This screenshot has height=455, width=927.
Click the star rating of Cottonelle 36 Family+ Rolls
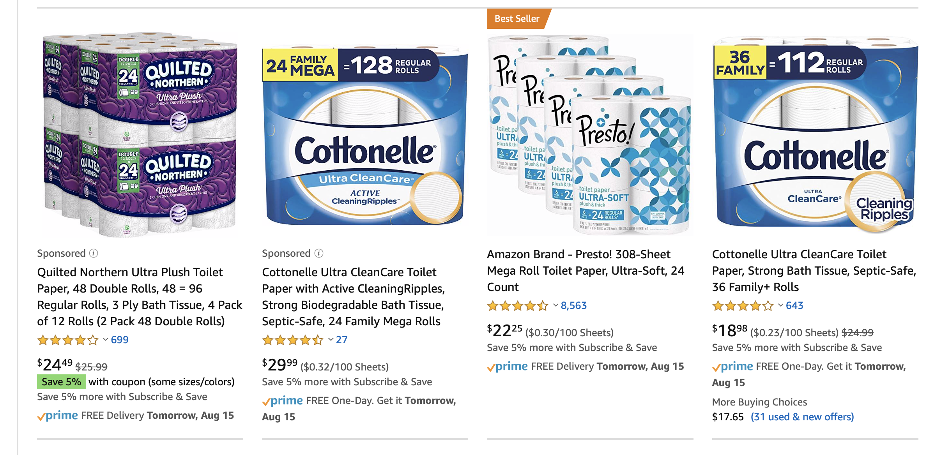(743, 306)
